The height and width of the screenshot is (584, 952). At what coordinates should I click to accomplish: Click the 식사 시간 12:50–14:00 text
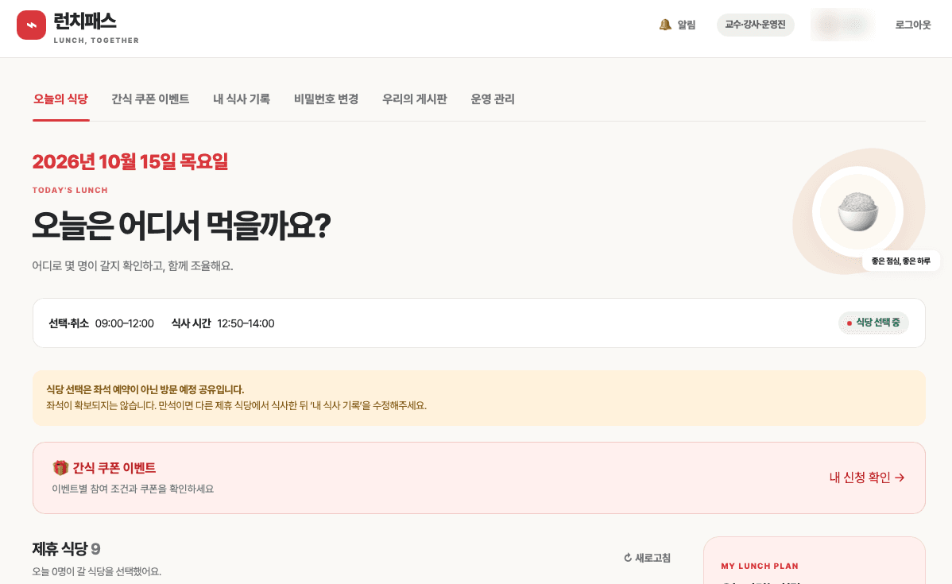click(x=223, y=323)
